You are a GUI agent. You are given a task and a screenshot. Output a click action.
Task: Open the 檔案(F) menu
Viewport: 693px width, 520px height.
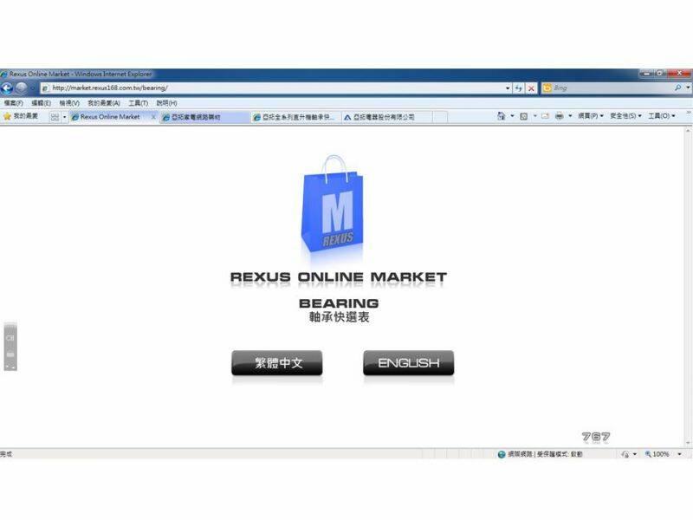pyautogui.click(x=13, y=103)
